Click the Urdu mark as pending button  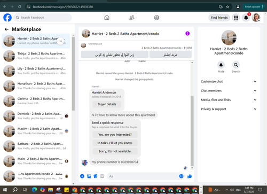click(x=115, y=55)
